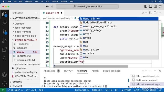Open the Manage gear icon
This screenshot has width=164, height=92.
coord(4,83)
